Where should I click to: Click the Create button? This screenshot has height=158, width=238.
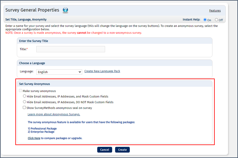pos(122,150)
